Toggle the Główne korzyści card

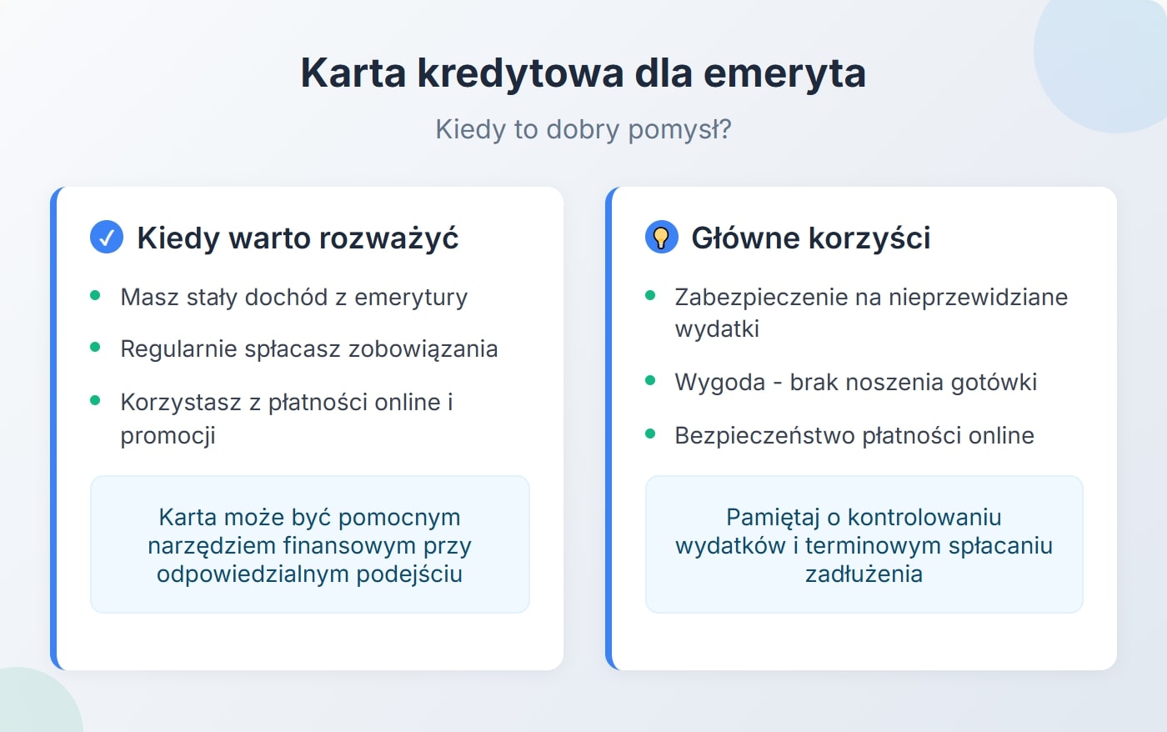click(864, 428)
